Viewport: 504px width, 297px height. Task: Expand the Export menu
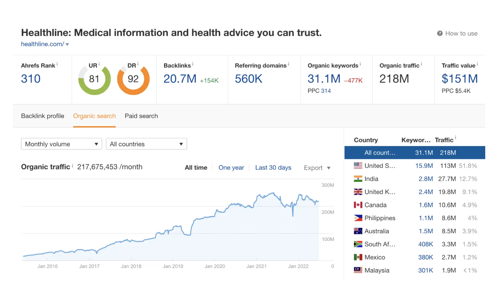pos(317,168)
